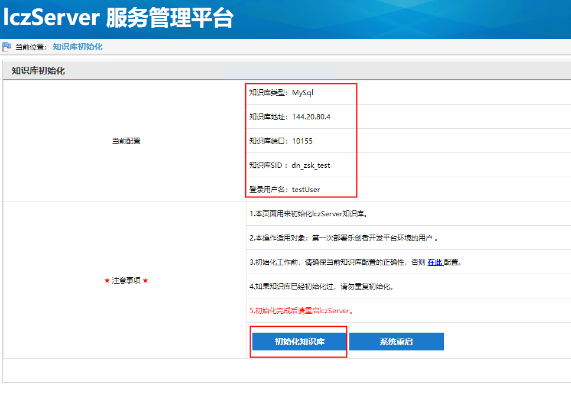Click the 当前配置 label cell

(x=126, y=141)
